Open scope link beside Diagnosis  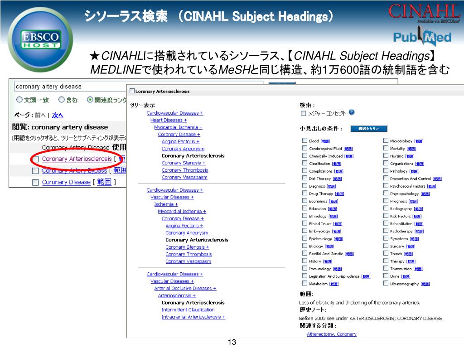coord(331,186)
